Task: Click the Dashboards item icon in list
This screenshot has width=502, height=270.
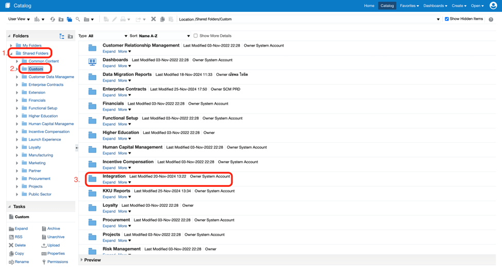Action: point(92,62)
